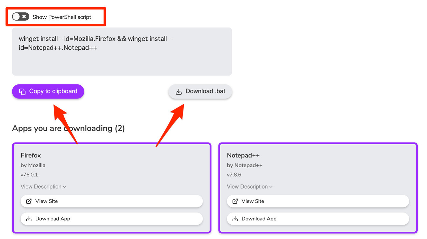The image size is (427, 239).
Task: Click external link icon in Firefox View Site
Action: tap(29, 201)
